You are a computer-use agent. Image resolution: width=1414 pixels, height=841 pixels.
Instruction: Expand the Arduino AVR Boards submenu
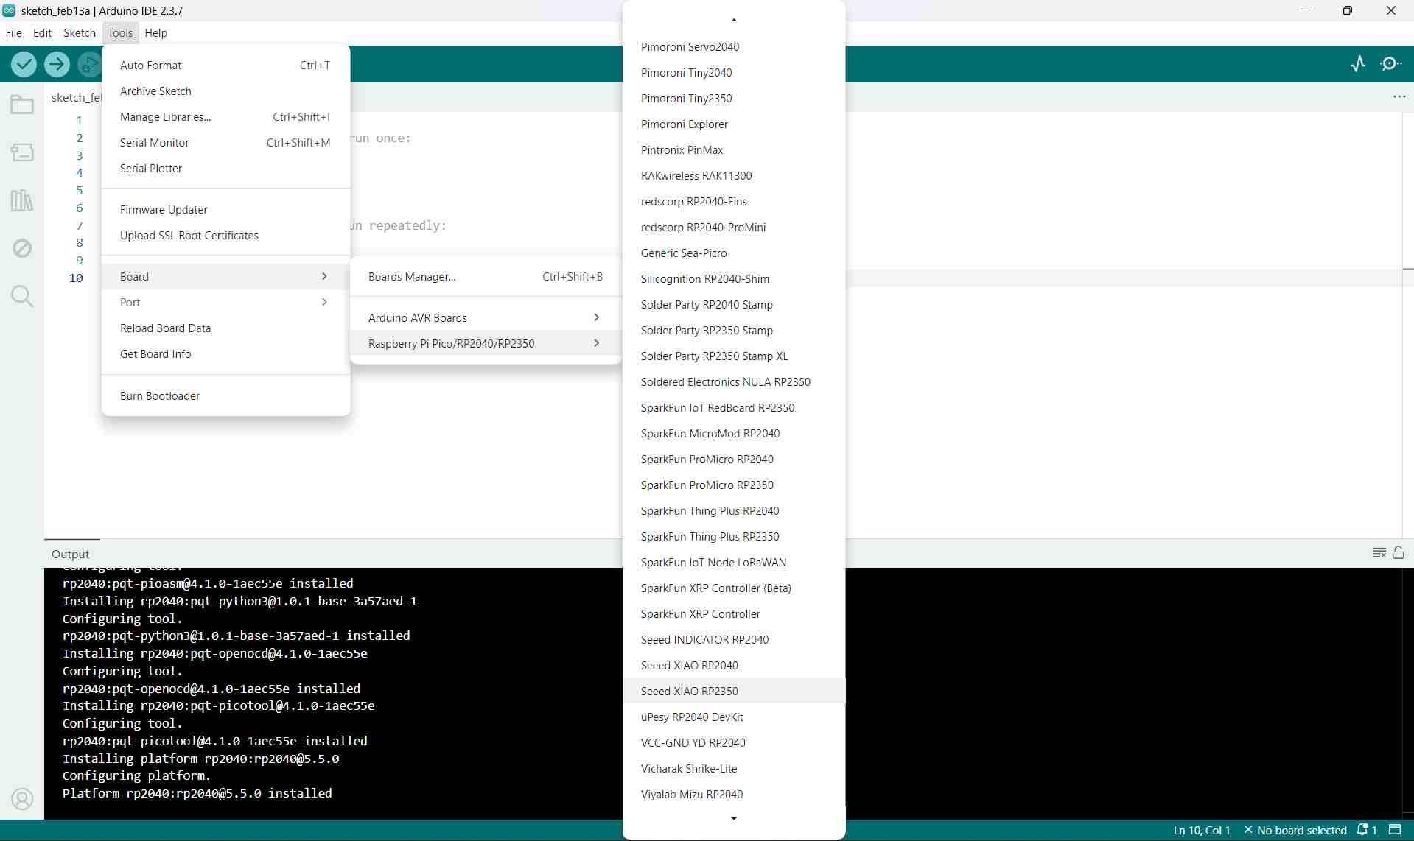pos(486,317)
